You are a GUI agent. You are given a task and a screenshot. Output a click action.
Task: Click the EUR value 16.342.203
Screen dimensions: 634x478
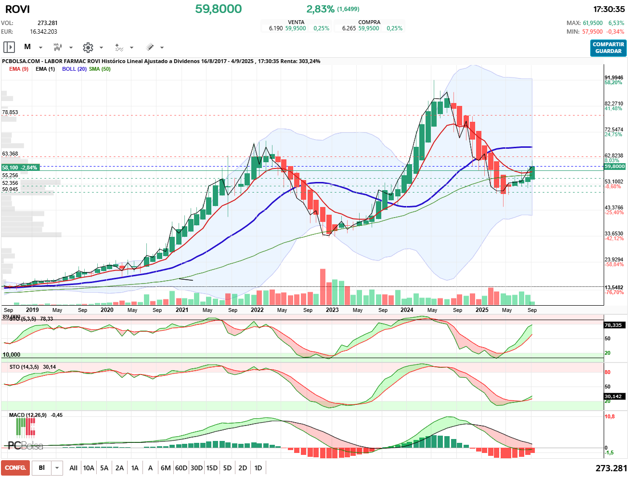pyautogui.click(x=43, y=31)
